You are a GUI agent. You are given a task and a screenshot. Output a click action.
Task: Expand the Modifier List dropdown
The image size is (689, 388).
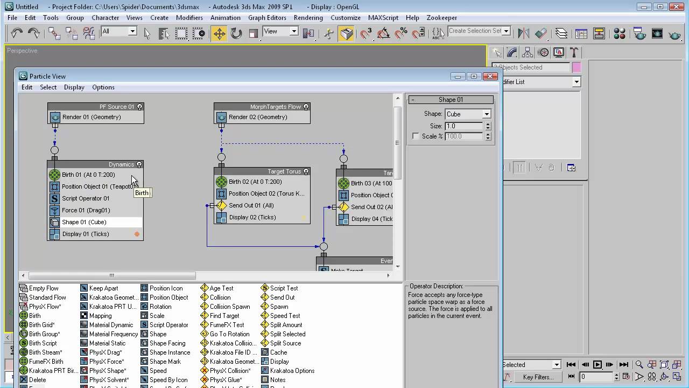576,82
